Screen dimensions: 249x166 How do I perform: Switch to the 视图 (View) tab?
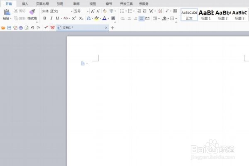93,4
